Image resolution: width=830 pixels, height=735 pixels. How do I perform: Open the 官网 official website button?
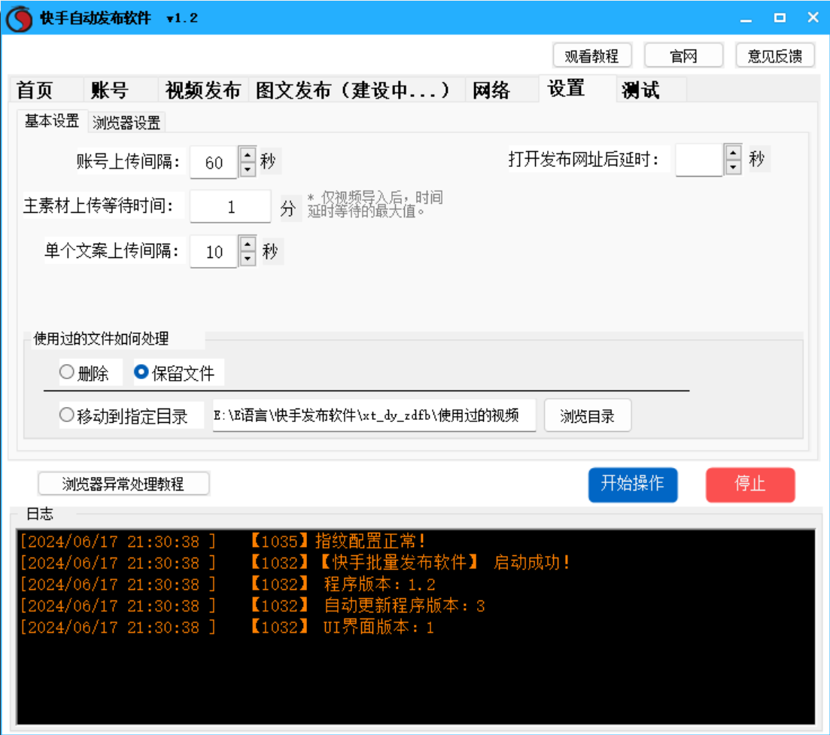(683, 56)
